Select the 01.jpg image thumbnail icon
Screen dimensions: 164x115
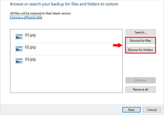coord(19,37)
